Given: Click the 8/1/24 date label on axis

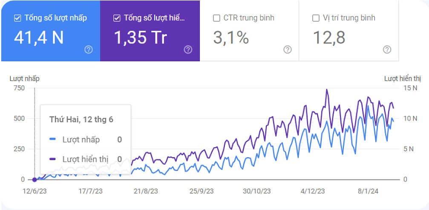Looking at the screenshot, I should pyautogui.click(x=367, y=191).
